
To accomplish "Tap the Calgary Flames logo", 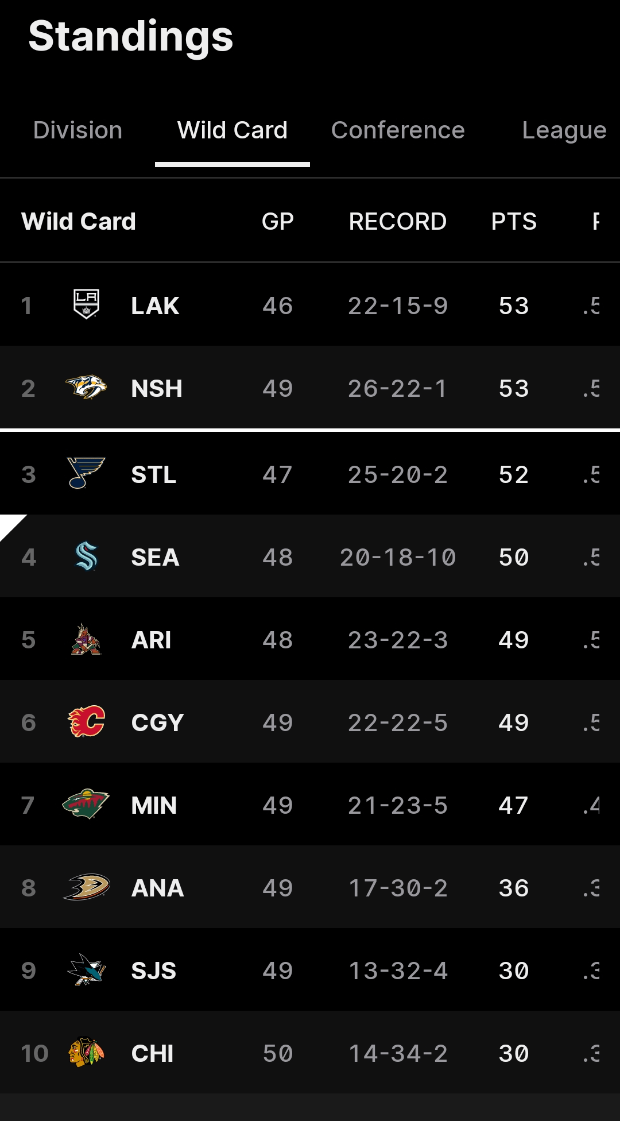I will point(86,722).
